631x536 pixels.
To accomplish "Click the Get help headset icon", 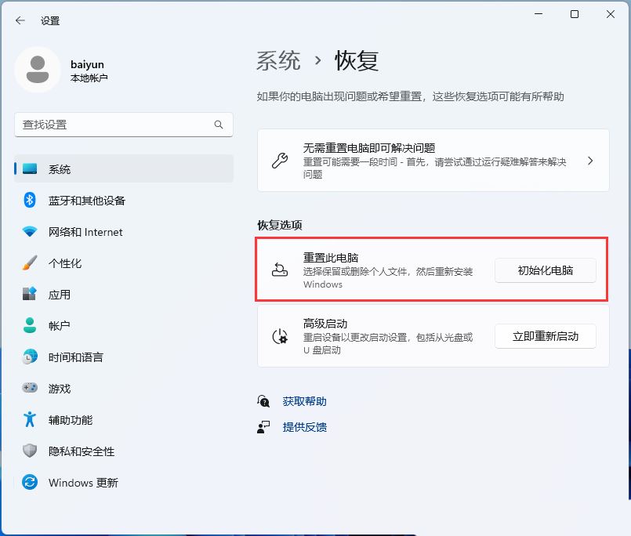I will [x=263, y=401].
